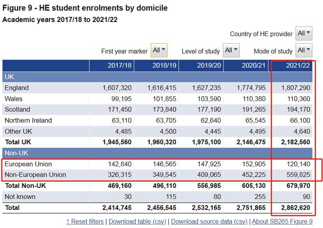Image resolution: width=323 pixels, height=228 pixels.
Task: Click Not known 2020/21 value 255
Action: [260, 197]
